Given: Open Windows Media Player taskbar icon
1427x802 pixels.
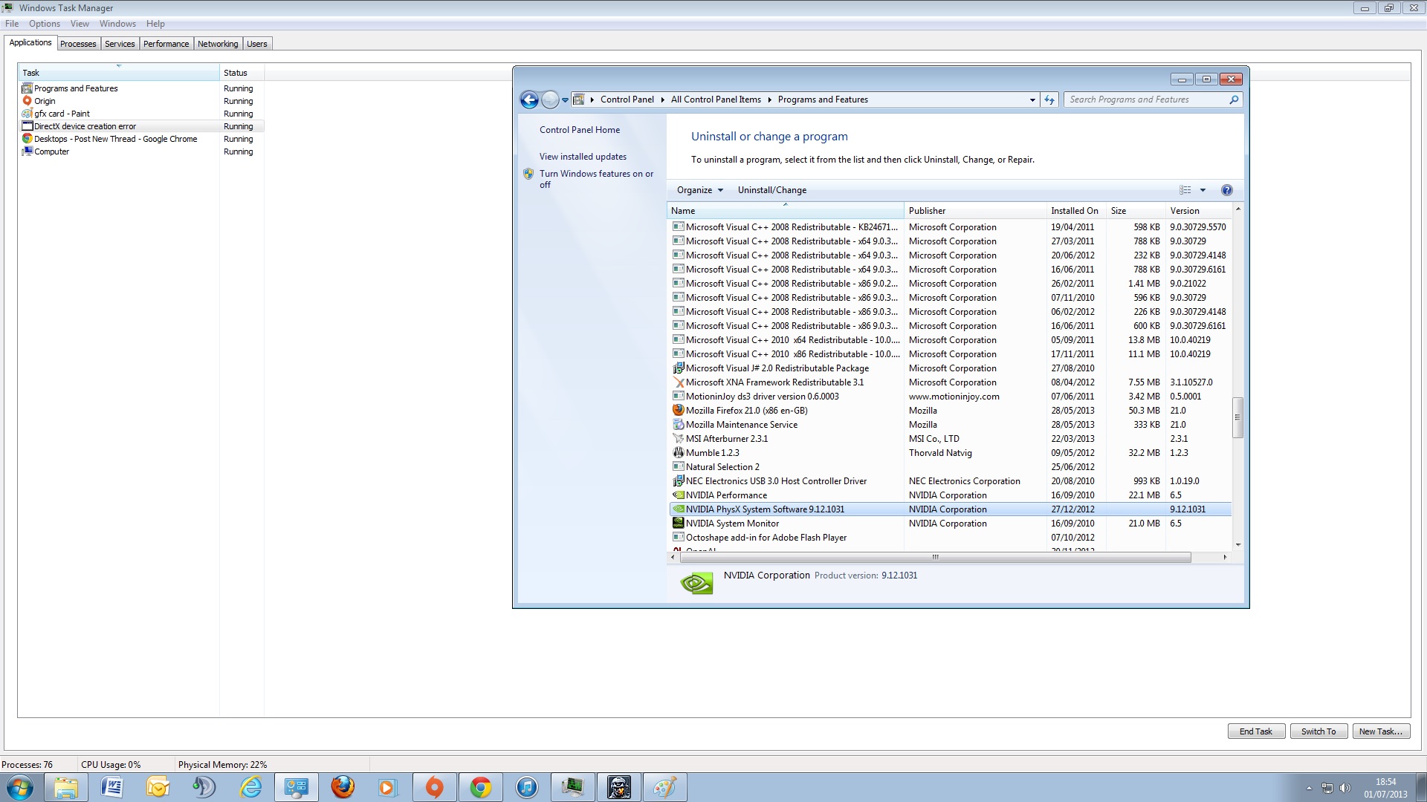Looking at the screenshot, I should (389, 787).
